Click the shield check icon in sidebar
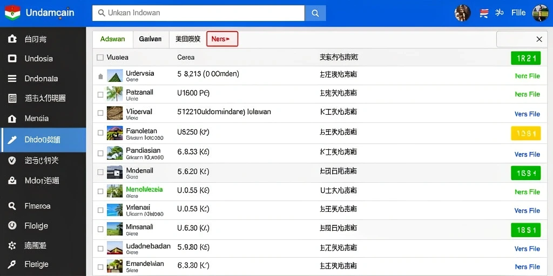Image resolution: width=553 pixels, height=276 pixels. 12,161
